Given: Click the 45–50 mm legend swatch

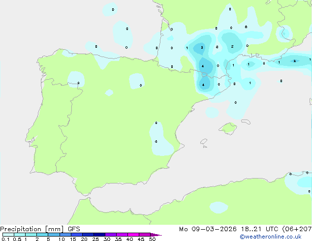Looking at the screenshot, I should [x=144, y=235].
